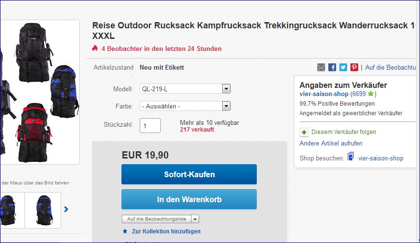Viewport: 420px width, 243px height.
Task: Open vier-saison-shop seller profile link
Action: [x=324, y=94]
